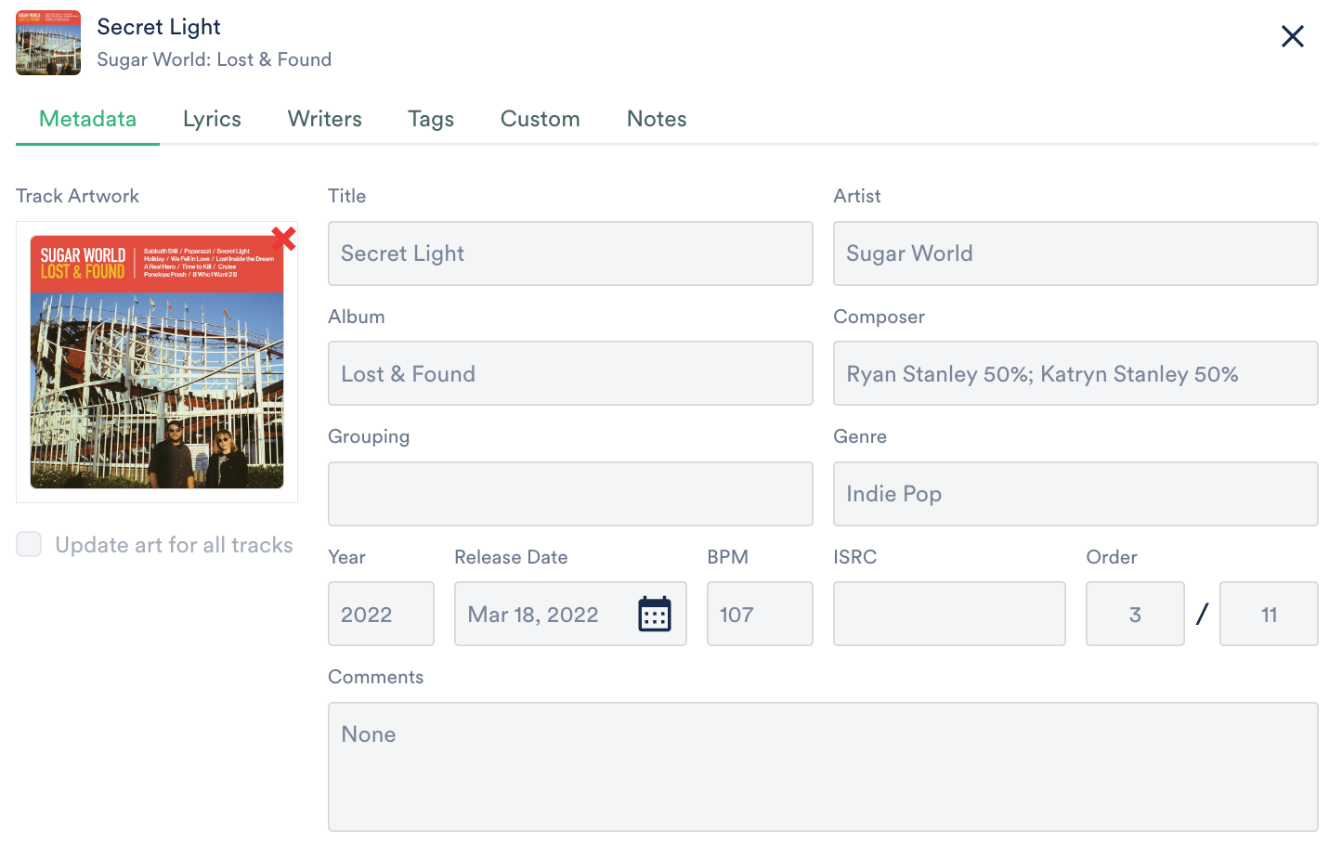Change the Year field value
The width and height of the screenshot is (1342, 843).
tap(381, 614)
